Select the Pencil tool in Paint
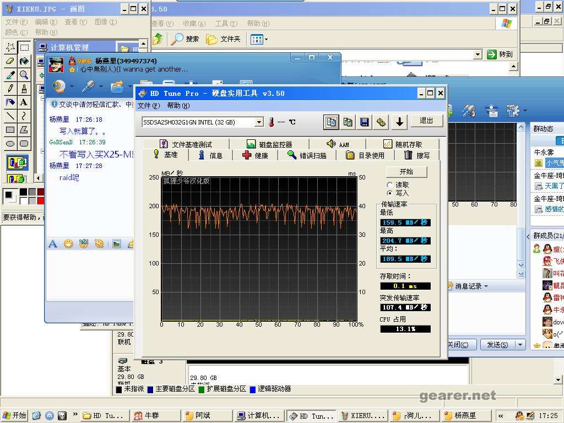 pos(10,88)
